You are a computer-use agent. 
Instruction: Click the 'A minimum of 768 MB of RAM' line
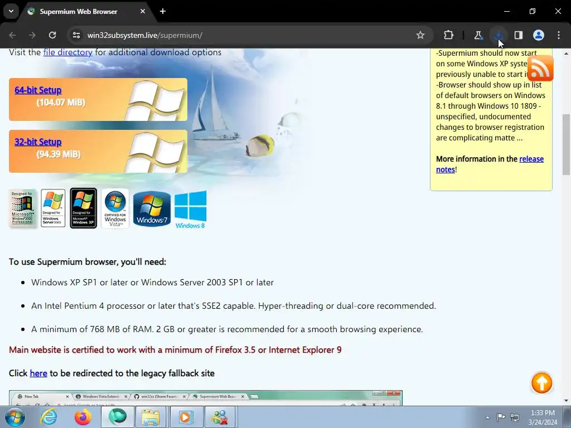(x=227, y=329)
